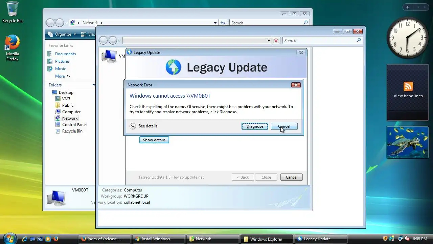The height and width of the screenshot is (244, 433).
Task: Switch to Network taskbar button
Action: pyautogui.click(x=212, y=239)
